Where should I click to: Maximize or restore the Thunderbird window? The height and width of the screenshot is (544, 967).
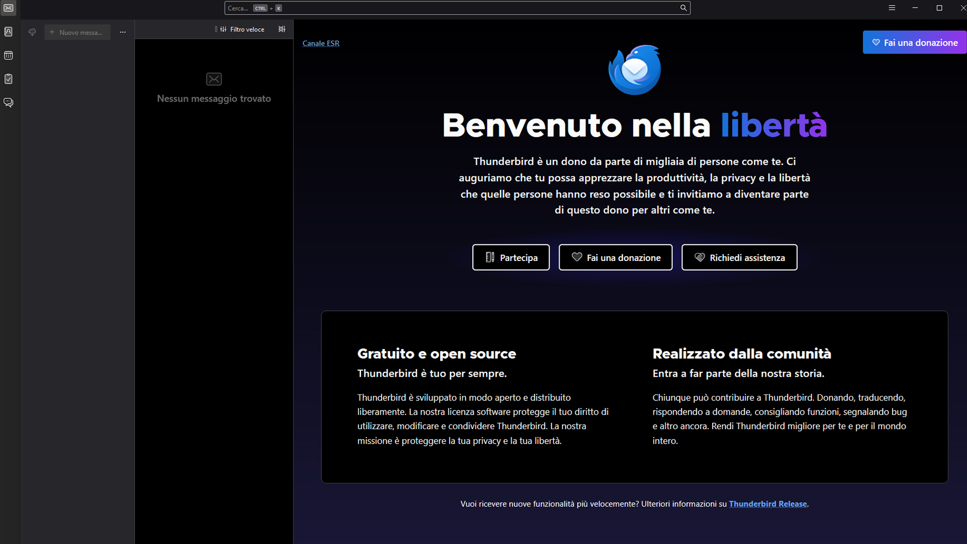point(939,8)
